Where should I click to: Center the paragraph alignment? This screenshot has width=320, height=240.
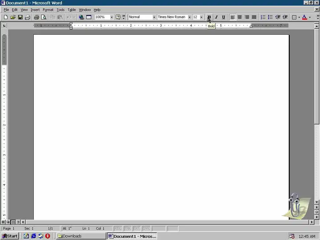(x=240, y=17)
